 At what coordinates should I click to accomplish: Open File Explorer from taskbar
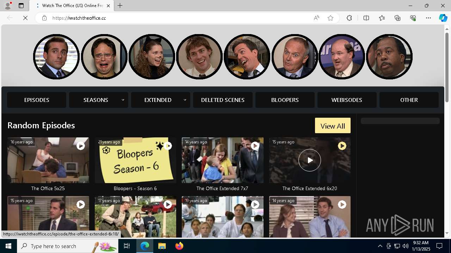pyautogui.click(x=162, y=246)
